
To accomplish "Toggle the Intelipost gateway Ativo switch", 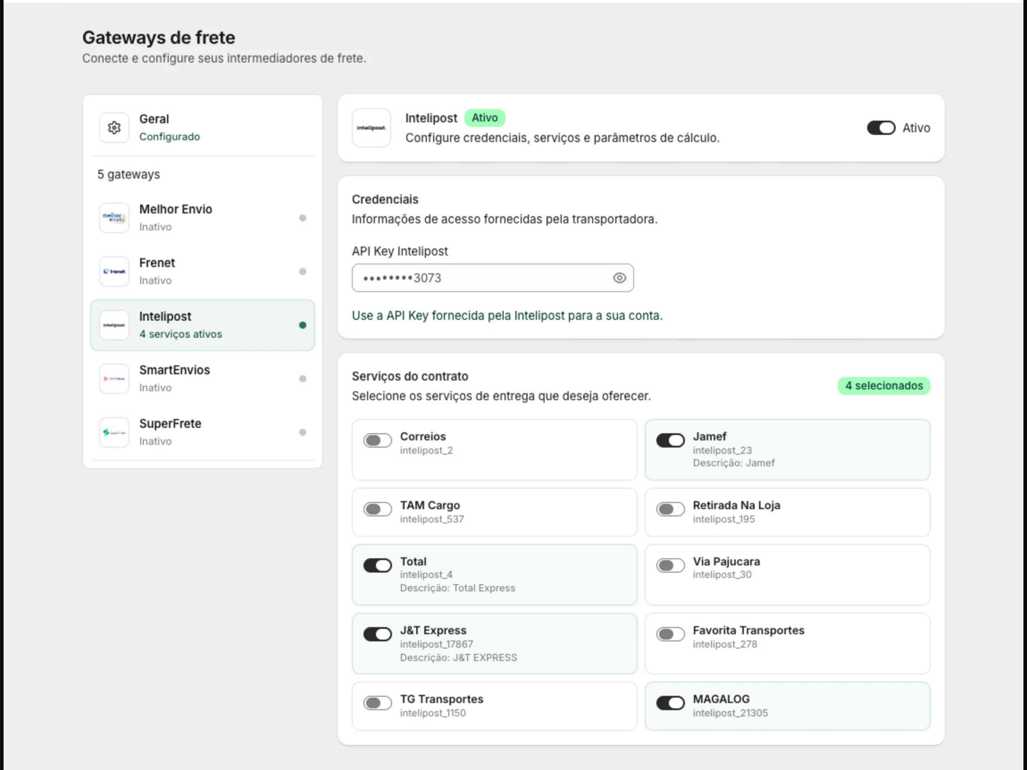I will click(881, 128).
